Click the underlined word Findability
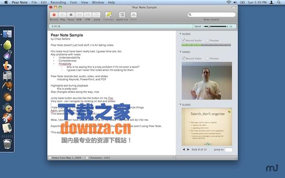The image size is (285, 178). coord(65,64)
